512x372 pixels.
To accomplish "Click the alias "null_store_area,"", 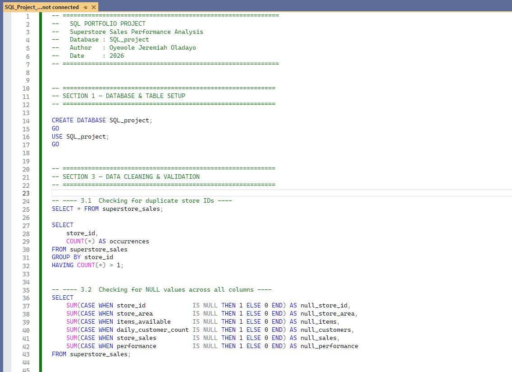I will click(x=329, y=314).
